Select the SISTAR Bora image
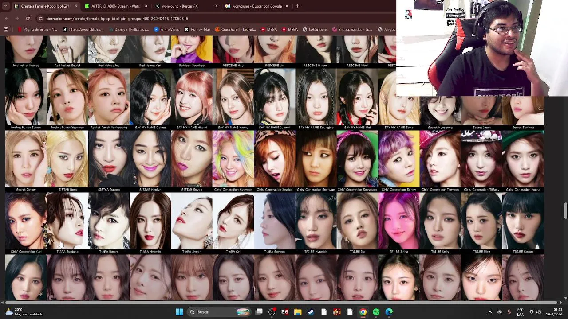This screenshot has width=568, height=319. click(67, 159)
